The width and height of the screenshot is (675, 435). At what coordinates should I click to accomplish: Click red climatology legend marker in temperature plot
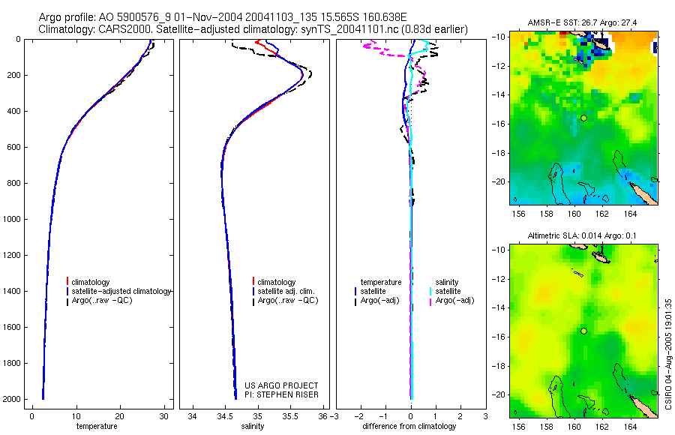[x=67, y=282]
